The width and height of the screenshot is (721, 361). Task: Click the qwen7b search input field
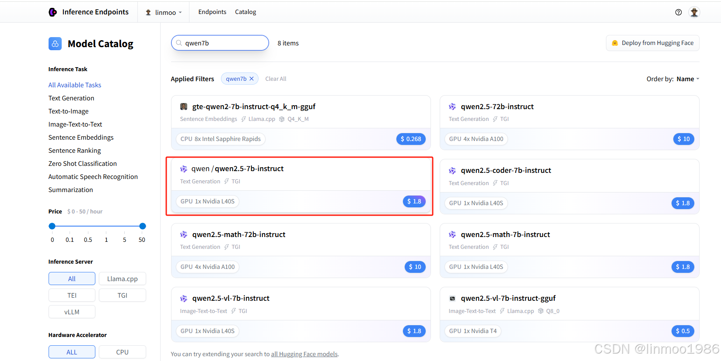point(220,43)
